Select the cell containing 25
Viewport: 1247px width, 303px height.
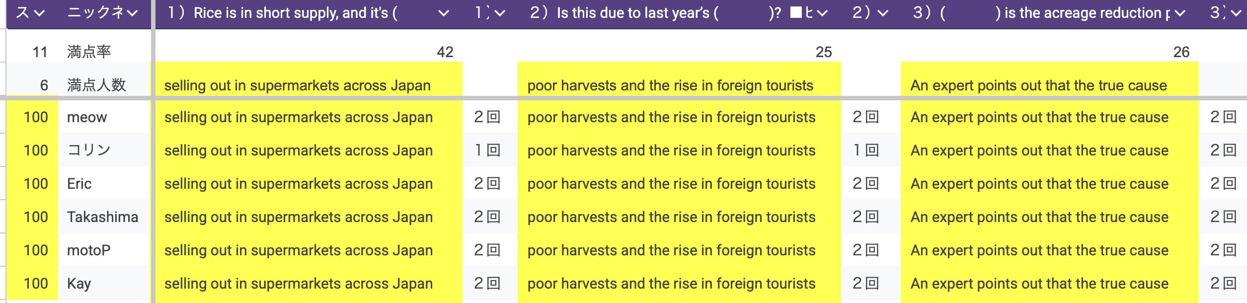pos(823,52)
